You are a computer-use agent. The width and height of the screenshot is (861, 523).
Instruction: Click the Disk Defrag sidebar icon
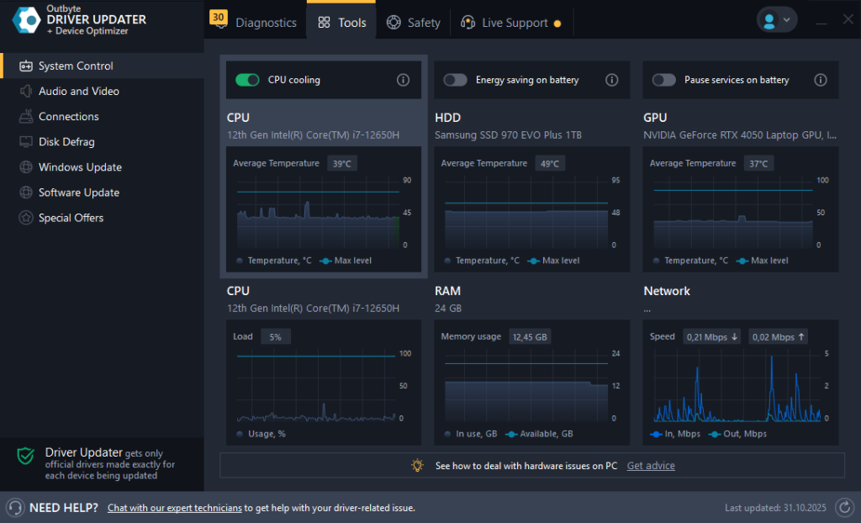pyautogui.click(x=25, y=142)
